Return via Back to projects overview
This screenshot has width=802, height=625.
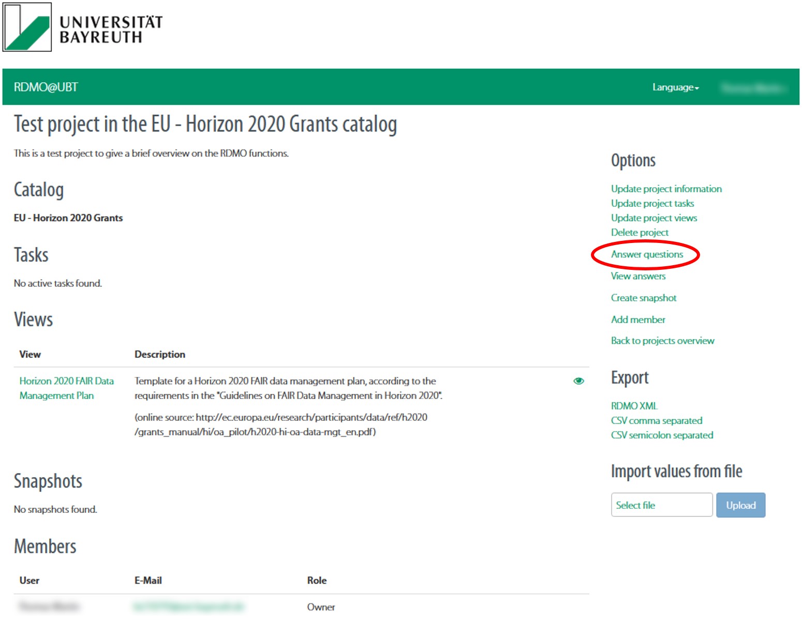(662, 341)
